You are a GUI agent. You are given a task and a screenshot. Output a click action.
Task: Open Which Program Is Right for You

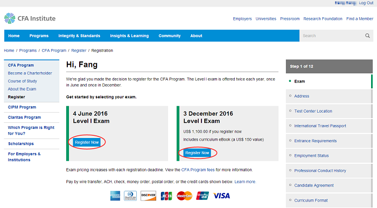coord(31,130)
